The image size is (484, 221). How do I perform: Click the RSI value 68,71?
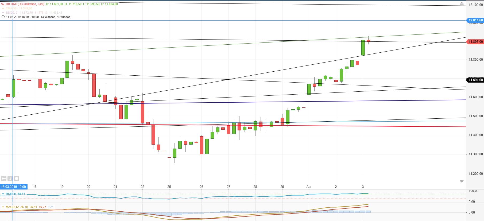pos(21,194)
